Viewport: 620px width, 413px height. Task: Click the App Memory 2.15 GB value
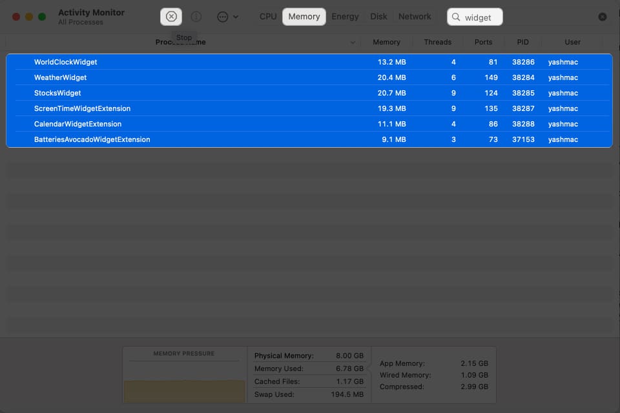(x=475, y=363)
